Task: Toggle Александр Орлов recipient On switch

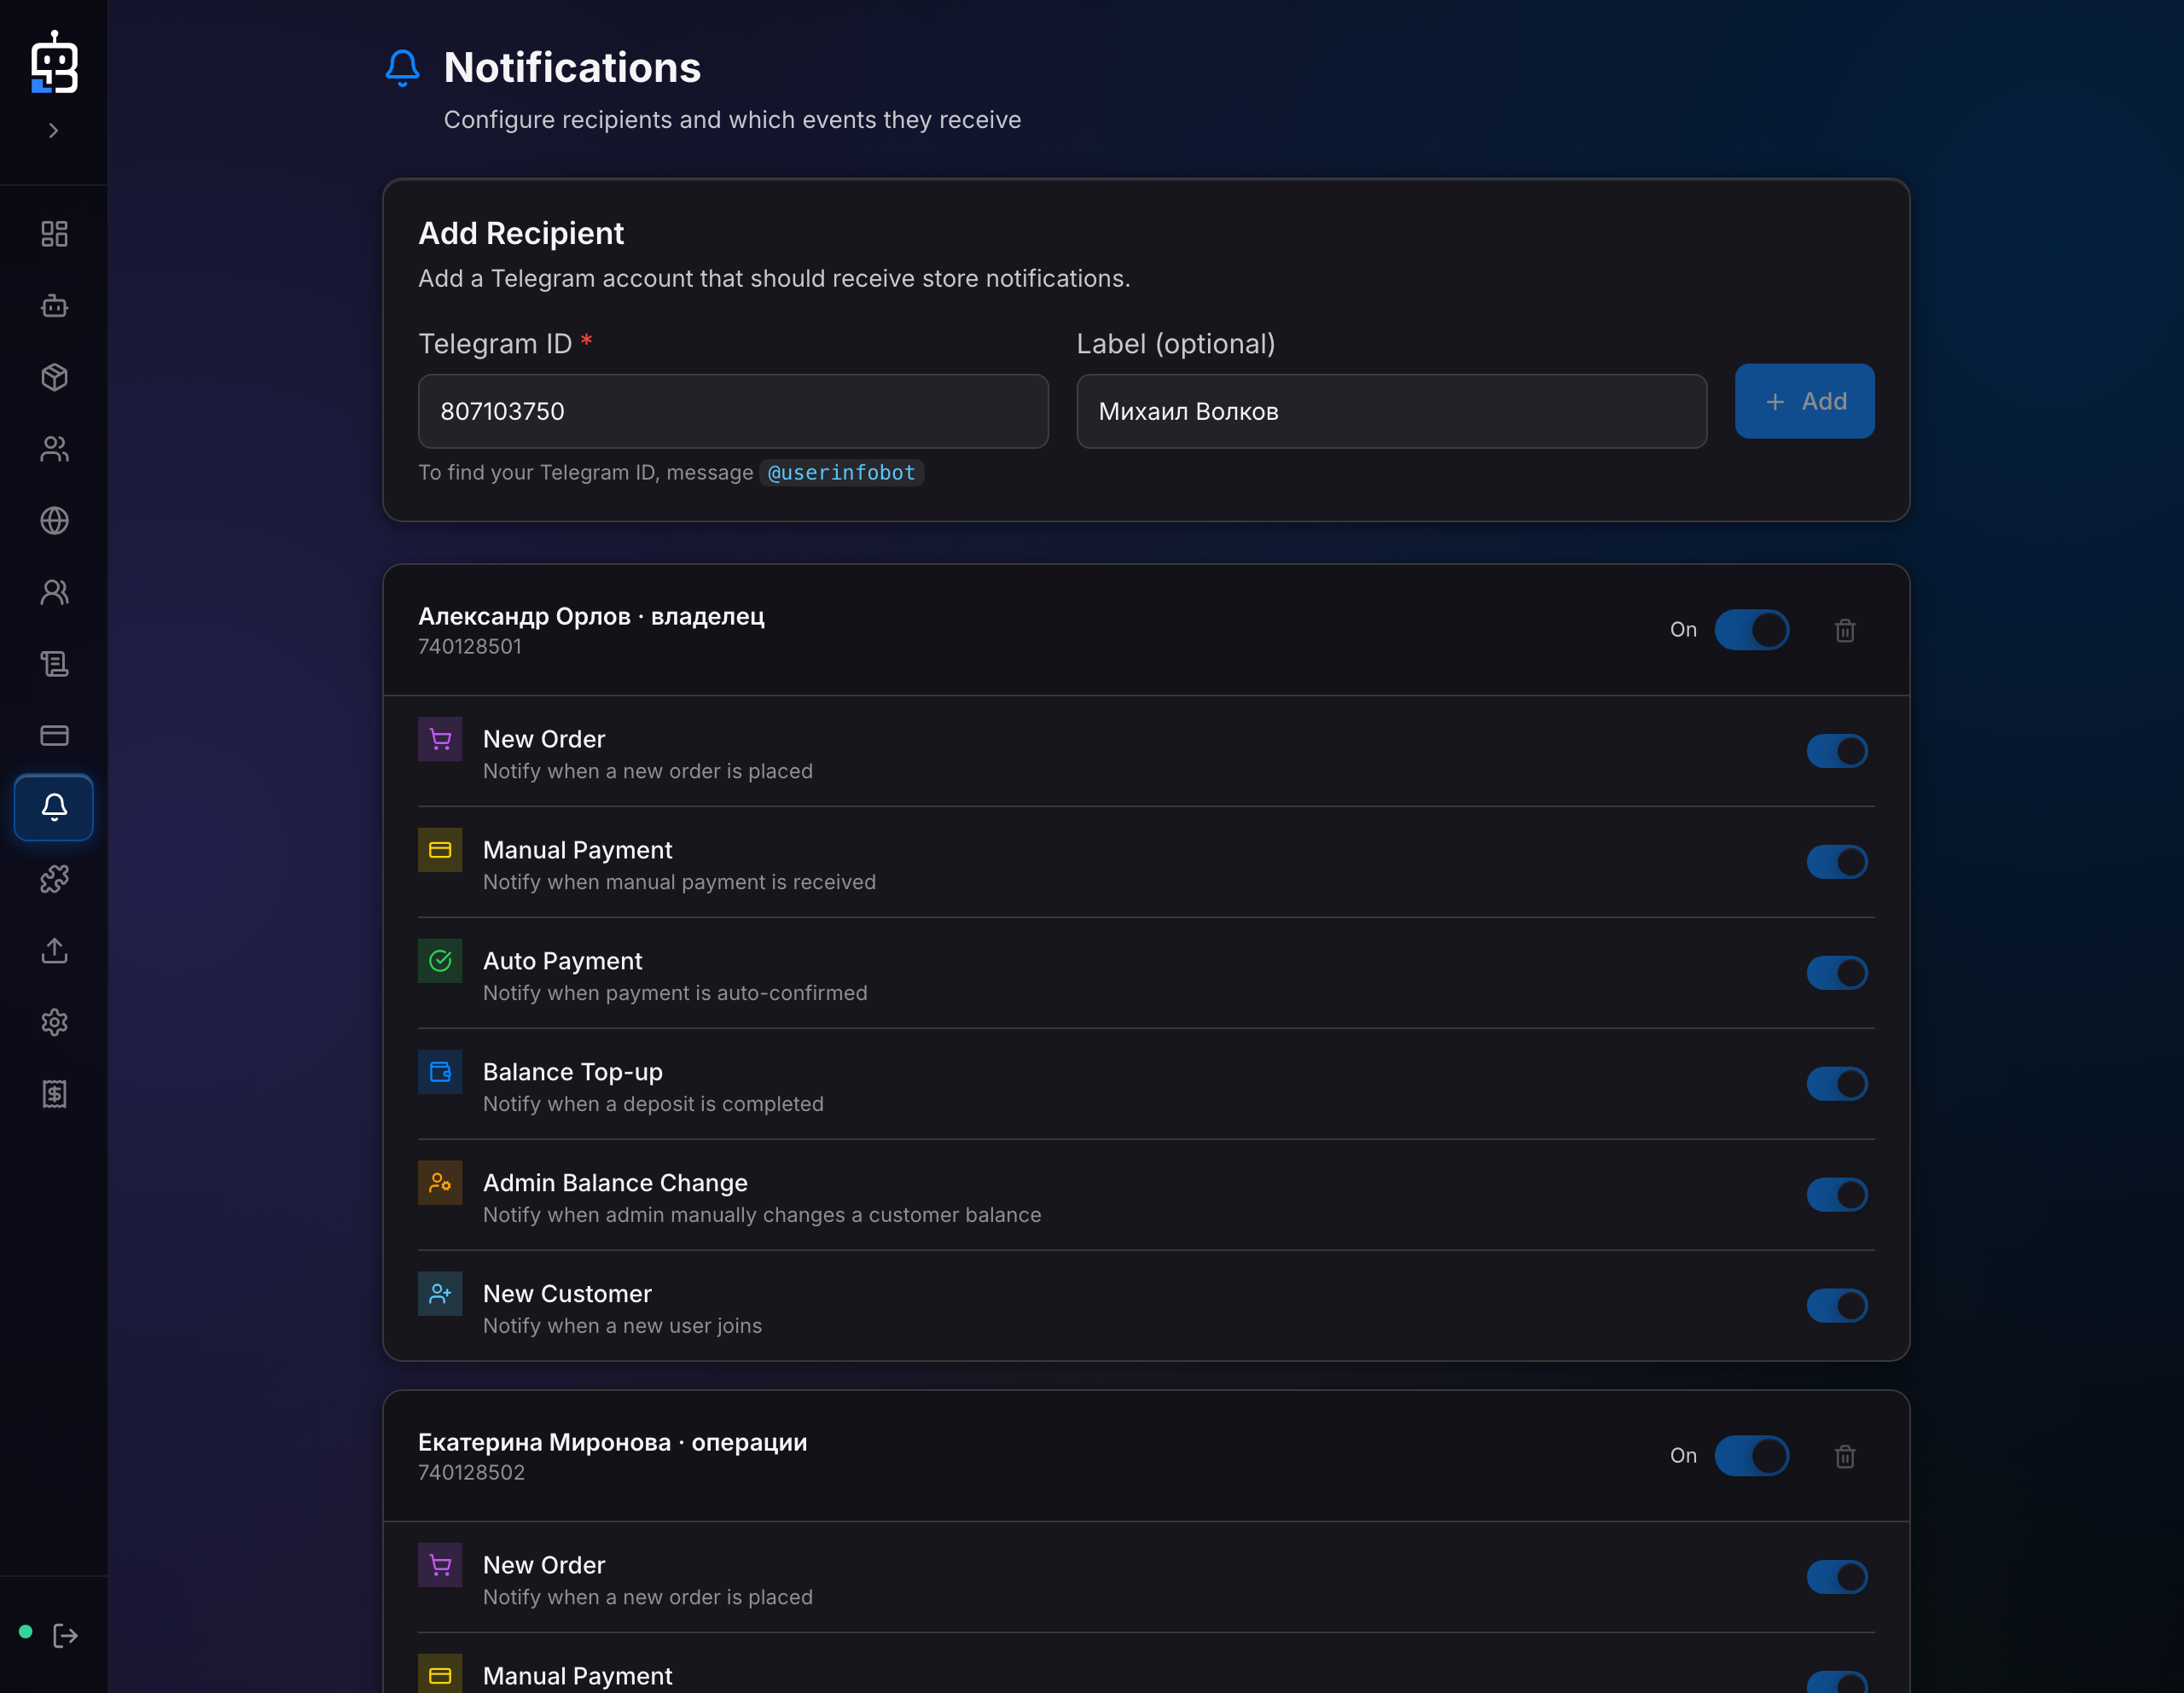Action: click(1751, 630)
